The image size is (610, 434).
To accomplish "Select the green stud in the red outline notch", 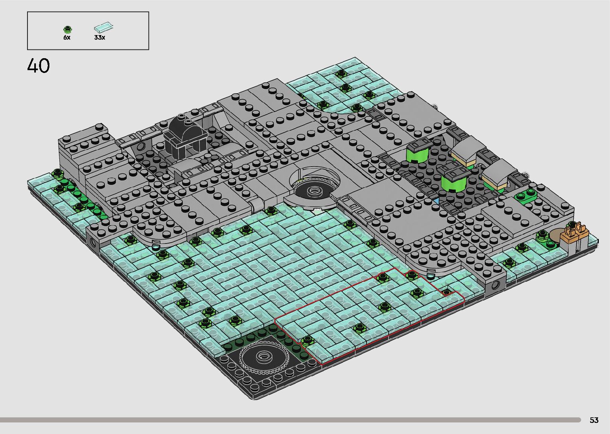I will [x=447, y=292].
